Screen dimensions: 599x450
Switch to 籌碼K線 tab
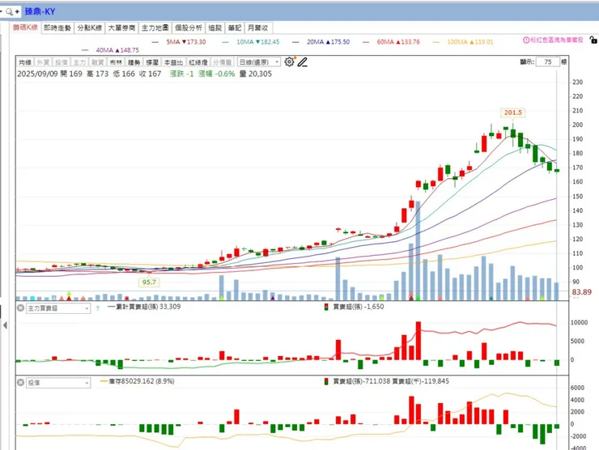coord(25,28)
